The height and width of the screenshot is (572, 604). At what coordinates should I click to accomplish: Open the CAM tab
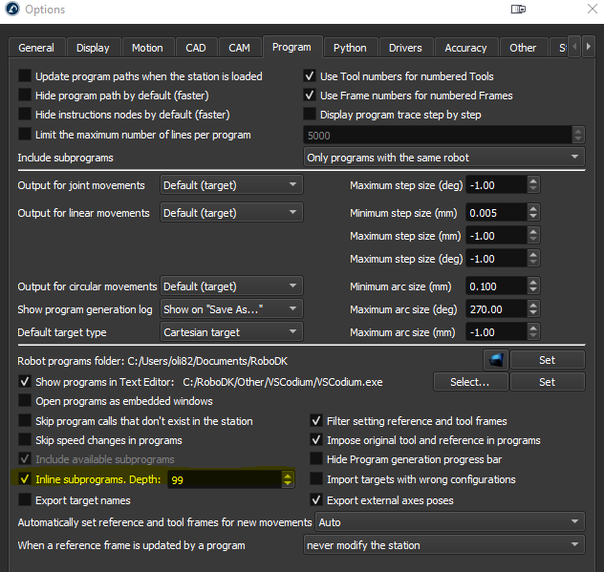pyautogui.click(x=239, y=48)
